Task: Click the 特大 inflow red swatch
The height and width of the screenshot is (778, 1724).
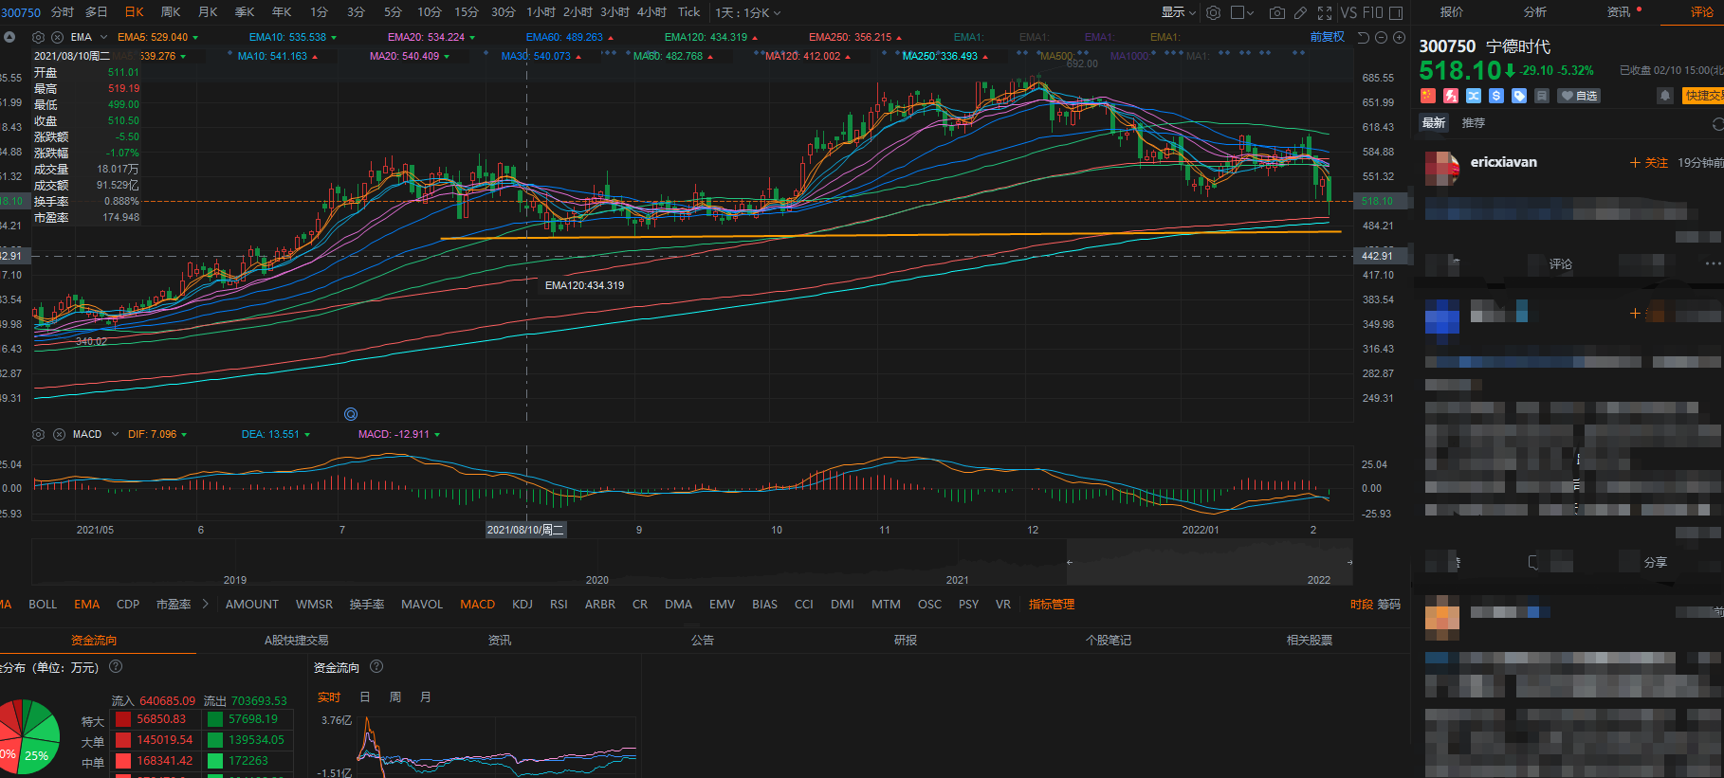Action: pos(123,719)
